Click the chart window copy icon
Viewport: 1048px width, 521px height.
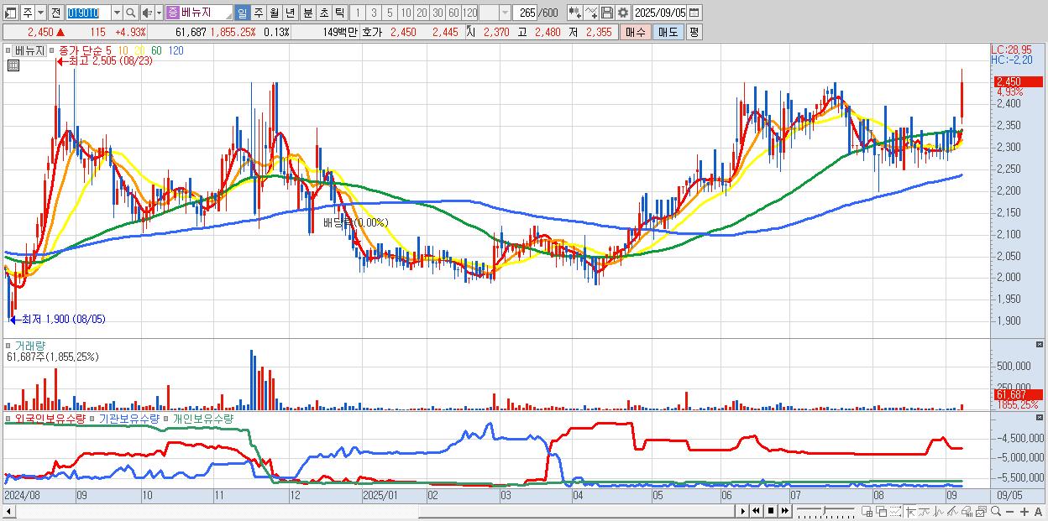pyautogui.click(x=981, y=511)
